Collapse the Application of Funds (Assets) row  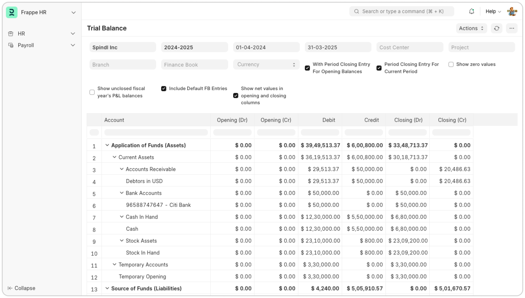107,145
